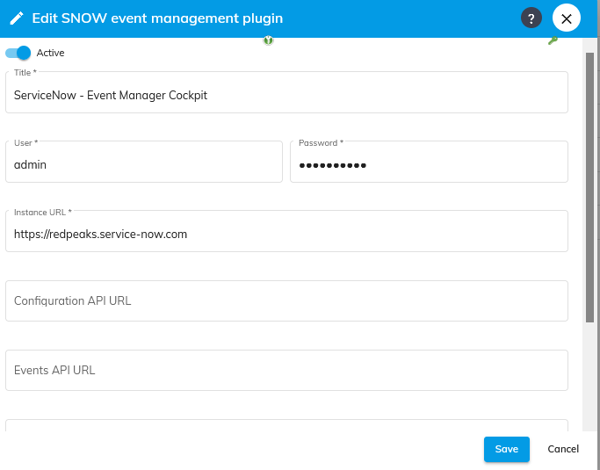Click the green wrench icon
600x470 pixels.
pos(553,40)
